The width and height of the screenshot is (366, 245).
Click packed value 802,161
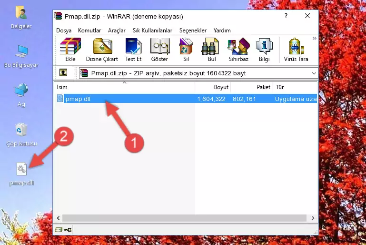tap(244, 99)
